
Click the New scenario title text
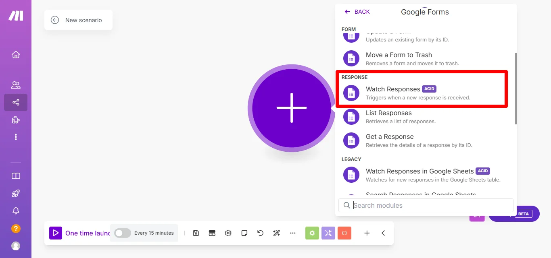(83, 20)
